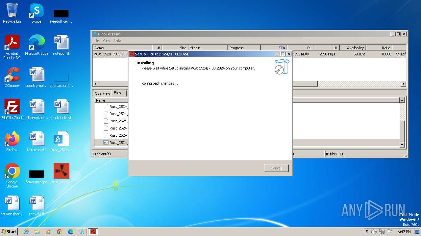Image resolution: width=421 pixels, height=236 pixels.
Task: Launch Google Chrome desktop shortcut
Action: point(12,176)
